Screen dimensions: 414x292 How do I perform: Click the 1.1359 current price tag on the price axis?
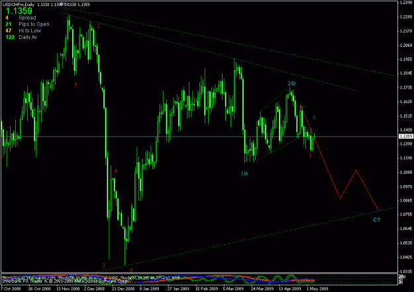405,136
